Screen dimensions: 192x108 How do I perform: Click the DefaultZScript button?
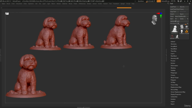(165, 1)
